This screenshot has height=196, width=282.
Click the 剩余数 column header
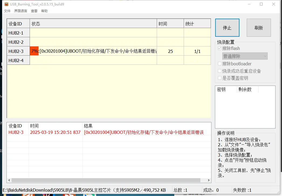pos(248,89)
